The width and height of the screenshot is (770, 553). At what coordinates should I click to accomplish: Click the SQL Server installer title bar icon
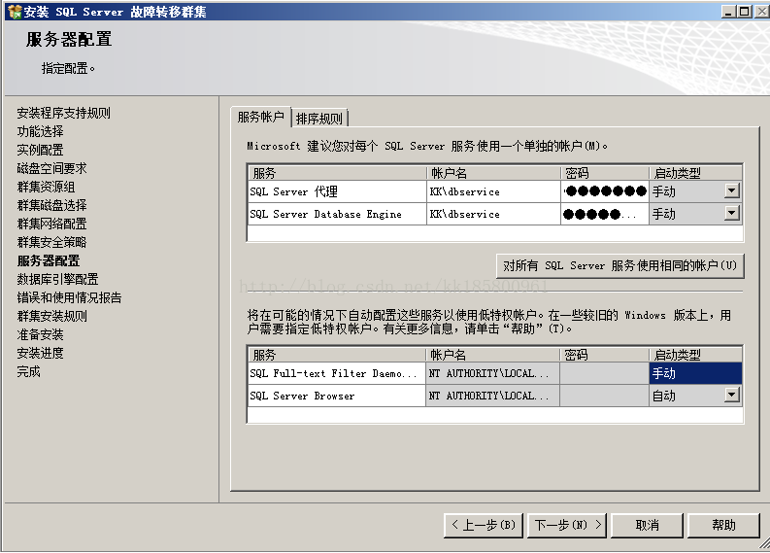pos(15,12)
